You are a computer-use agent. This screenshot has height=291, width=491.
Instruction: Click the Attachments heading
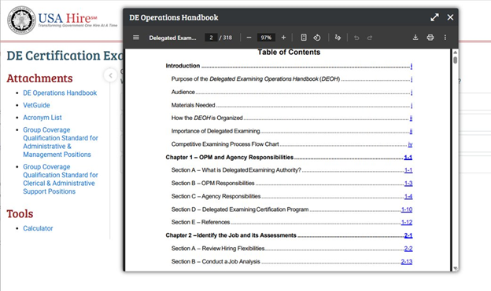click(40, 78)
